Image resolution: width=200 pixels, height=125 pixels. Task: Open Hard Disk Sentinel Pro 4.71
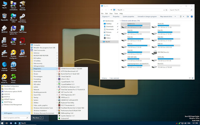[x=73, y=90]
